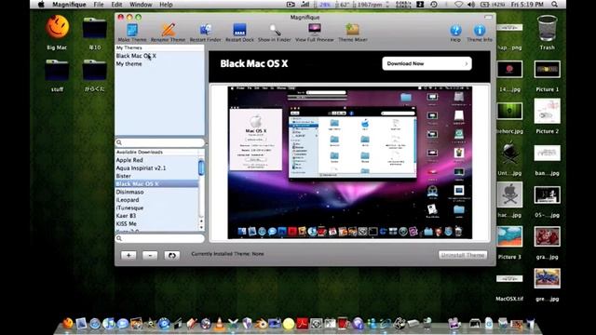Open the Help menu in menu bar
This screenshot has height=335, width=596.
pos(166,5)
